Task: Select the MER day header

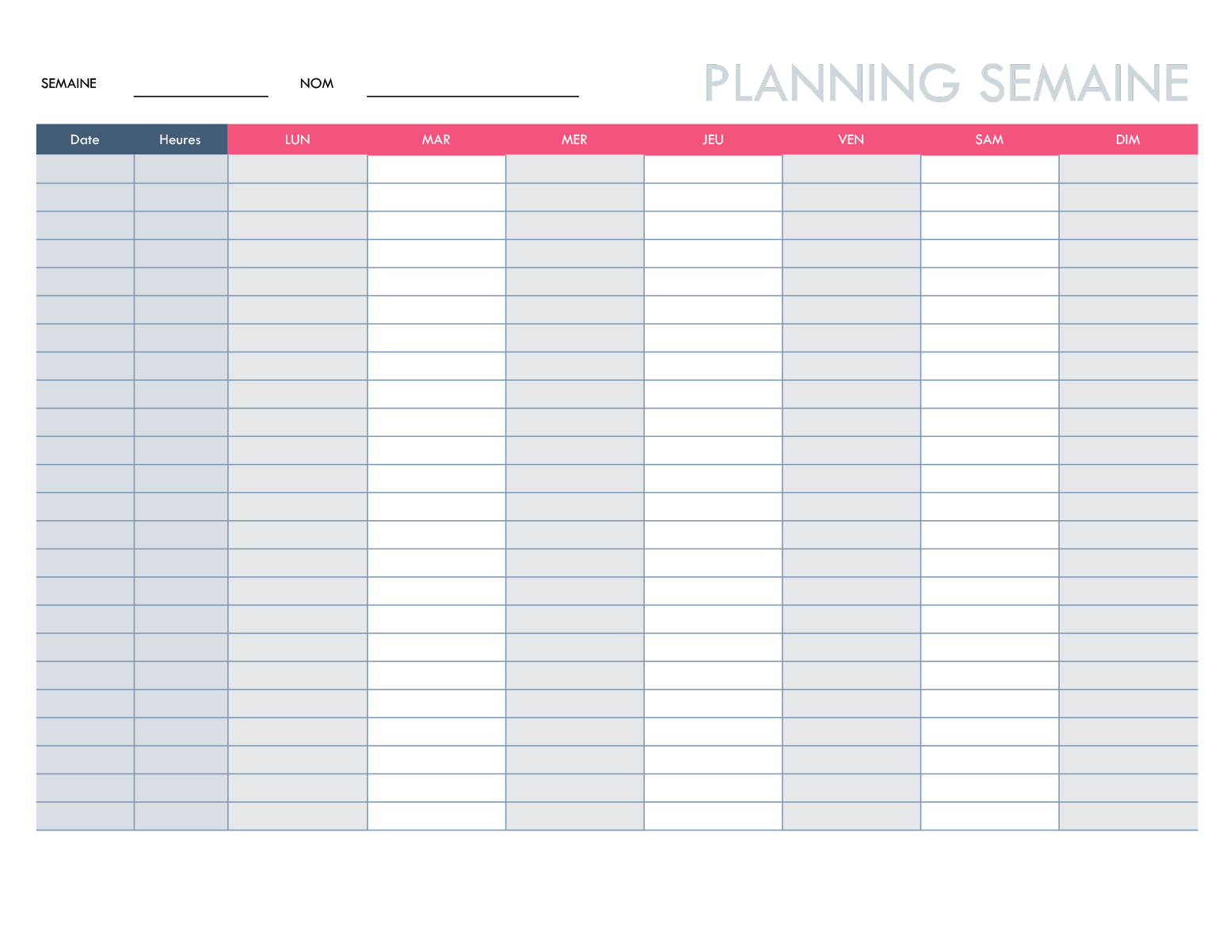Action: click(x=574, y=139)
